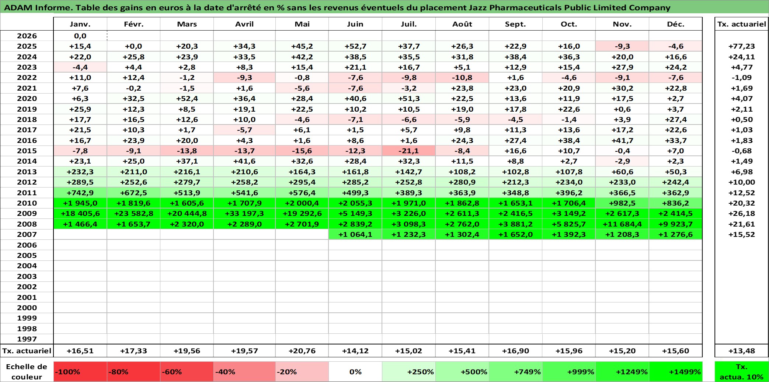Click the 'Tx. actuariel' row label at bottom left
769x382 pixels.
tap(27, 351)
